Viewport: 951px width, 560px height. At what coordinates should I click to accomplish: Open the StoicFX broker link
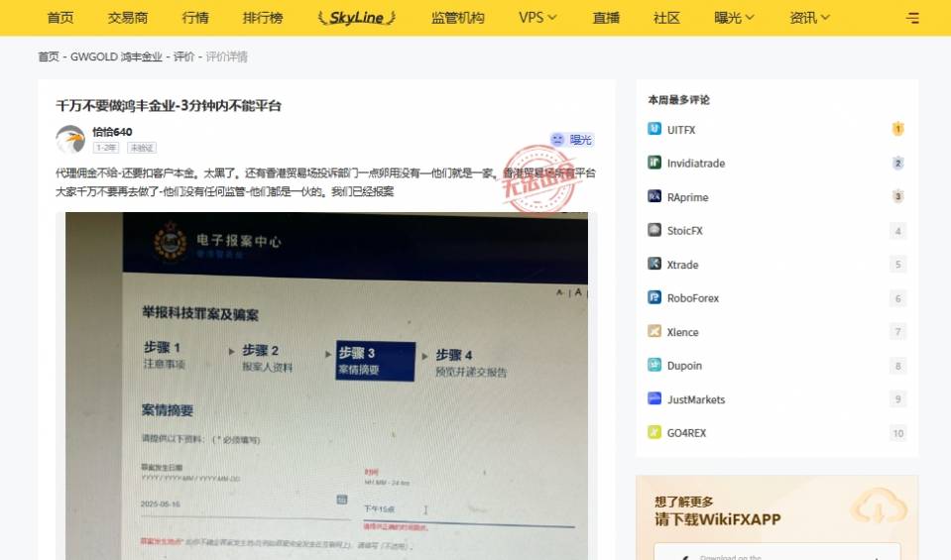coord(685,230)
